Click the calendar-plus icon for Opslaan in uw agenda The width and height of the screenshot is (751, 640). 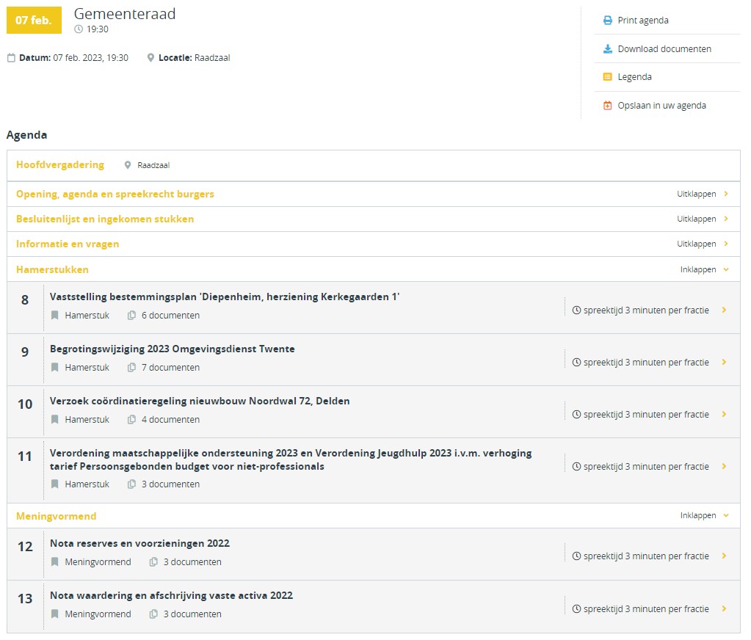(607, 105)
